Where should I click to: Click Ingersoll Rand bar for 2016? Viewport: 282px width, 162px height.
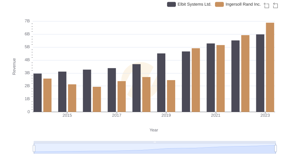pyautogui.click(x=97, y=99)
